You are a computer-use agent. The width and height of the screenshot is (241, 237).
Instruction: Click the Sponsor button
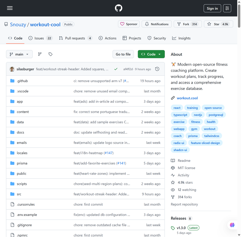(x=129, y=24)
